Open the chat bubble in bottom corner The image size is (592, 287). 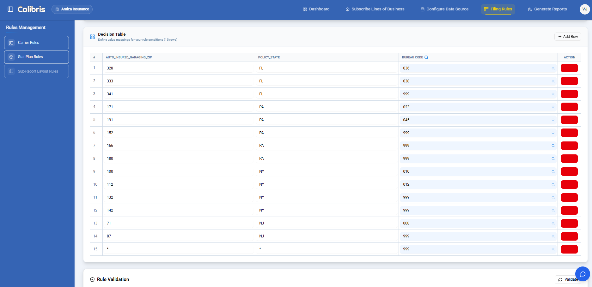pos(583,274)
